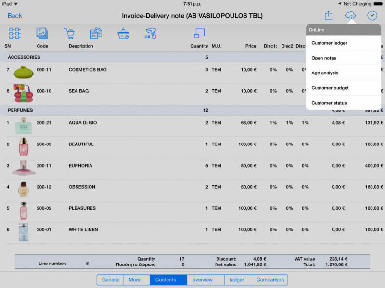The image size is (385, 288).
Task: Tap the shopping cart icon
Action: click(x=69, y=33)
